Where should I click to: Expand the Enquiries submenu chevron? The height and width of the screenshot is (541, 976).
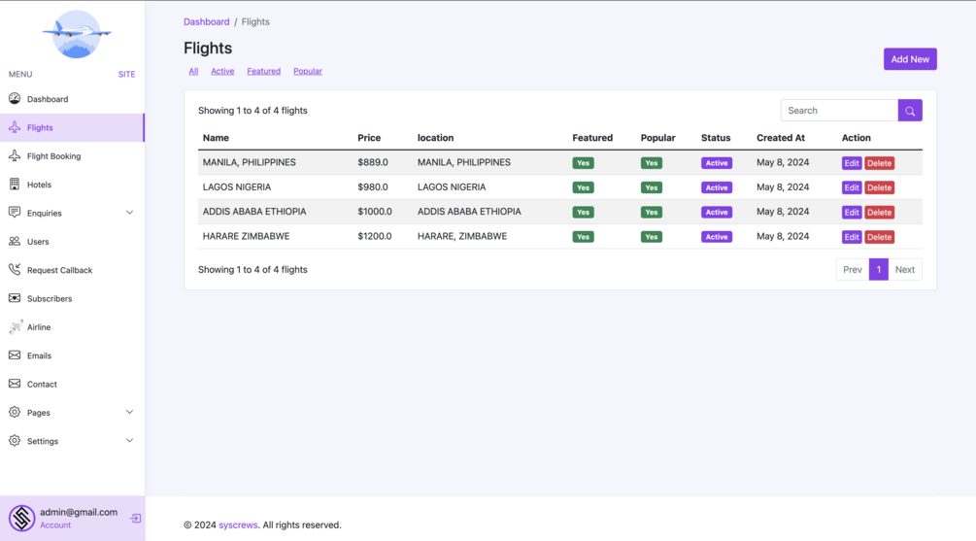point(129,213)
